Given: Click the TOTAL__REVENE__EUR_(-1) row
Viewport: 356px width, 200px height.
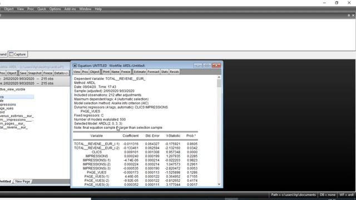Looking at the screenshot, I should (x=136, y=144).
